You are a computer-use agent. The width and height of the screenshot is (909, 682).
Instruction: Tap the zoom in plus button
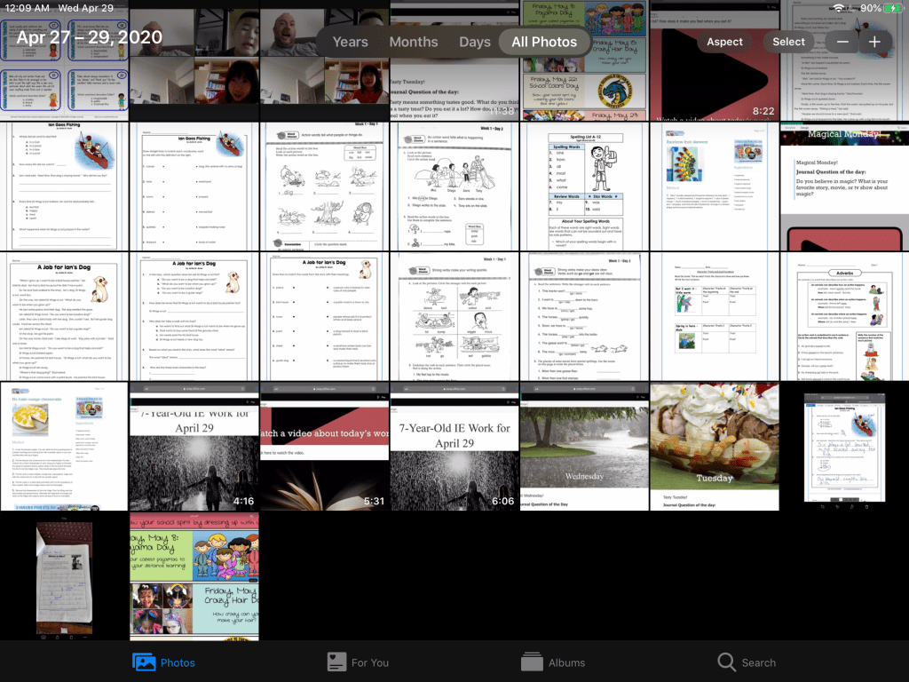[874, 42]
